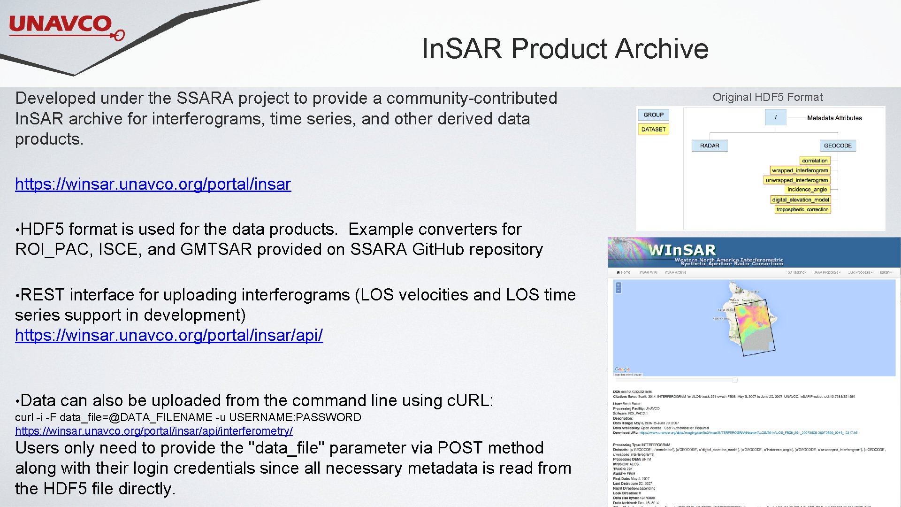Image resolution: width=901 pixels, height=507 pixels.
Task: Click the "Processing Type: INTERFEROGRAM" line
Action: pyautogui.click(x=641, y=445)
